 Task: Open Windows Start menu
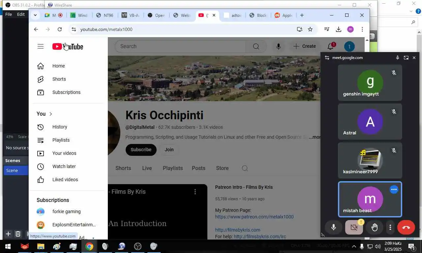pos(8,246)
